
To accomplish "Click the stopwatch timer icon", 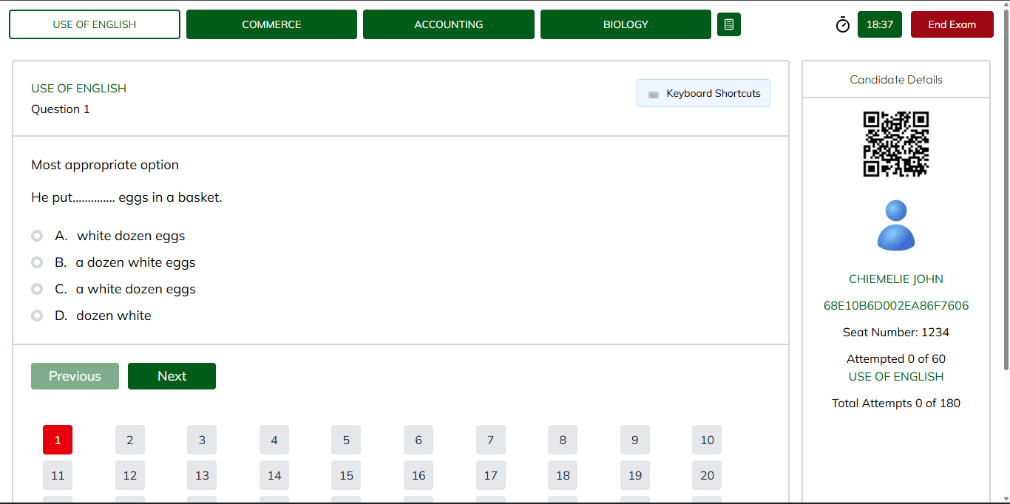I will click(x=843, y=25).
